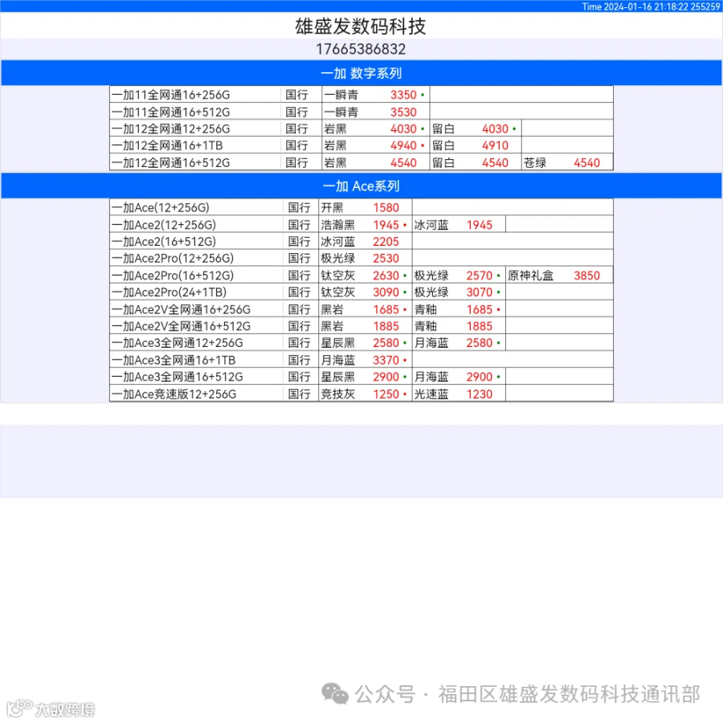Viewport: 723px width, 723px height.
Task: Click 钛空灰 price 2630
Action: tap(386, 276)
